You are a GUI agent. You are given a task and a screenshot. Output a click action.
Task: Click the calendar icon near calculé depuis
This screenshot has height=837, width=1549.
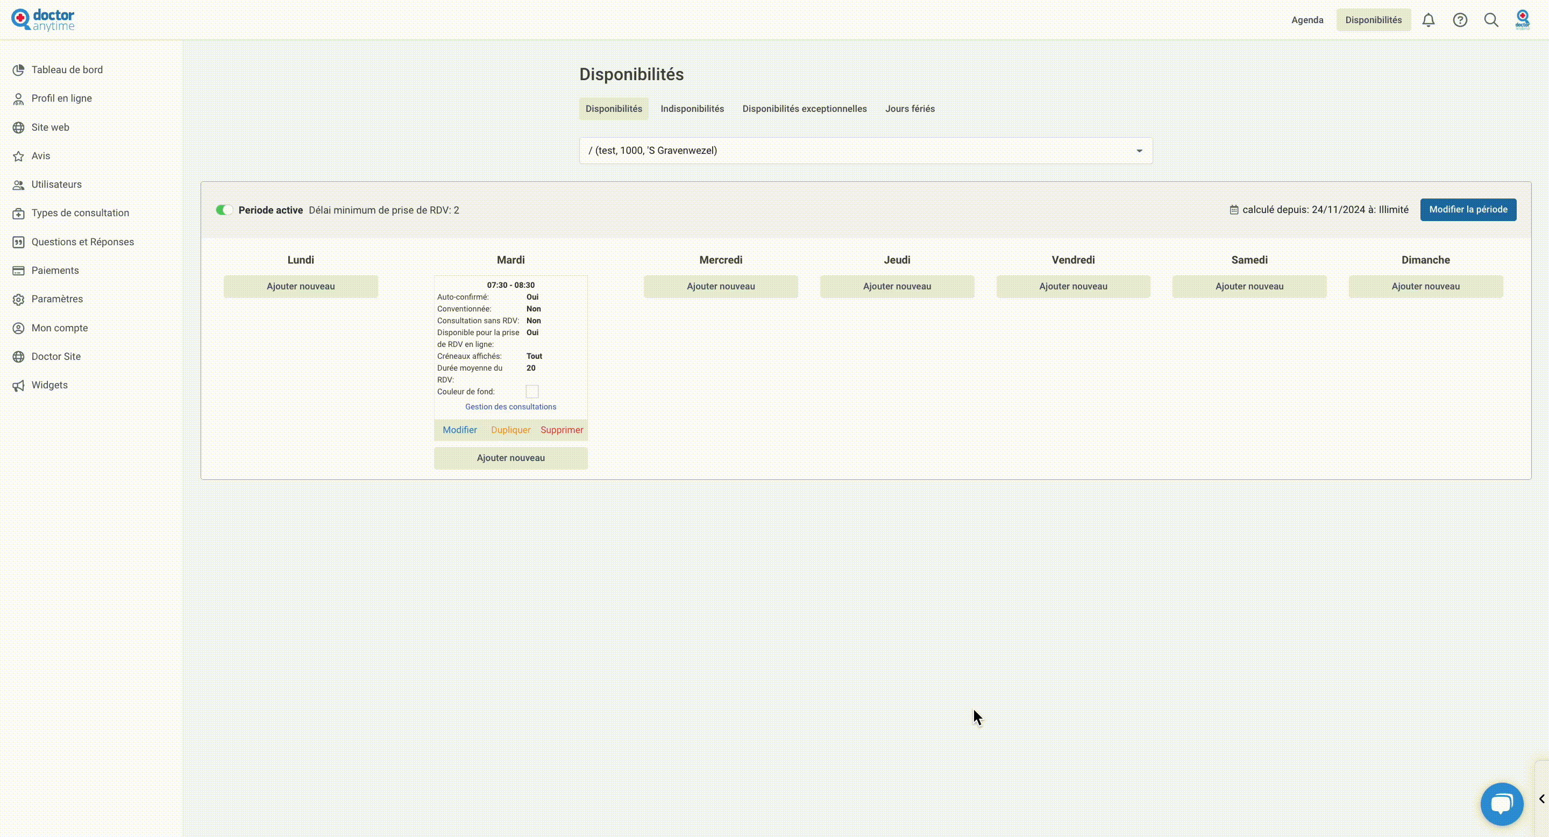click(x=1234, y=210)
